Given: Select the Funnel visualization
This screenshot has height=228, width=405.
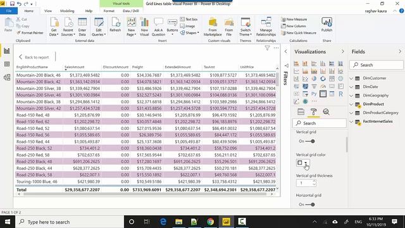Looking at the screenshot, I should click(x=314, y=86).
